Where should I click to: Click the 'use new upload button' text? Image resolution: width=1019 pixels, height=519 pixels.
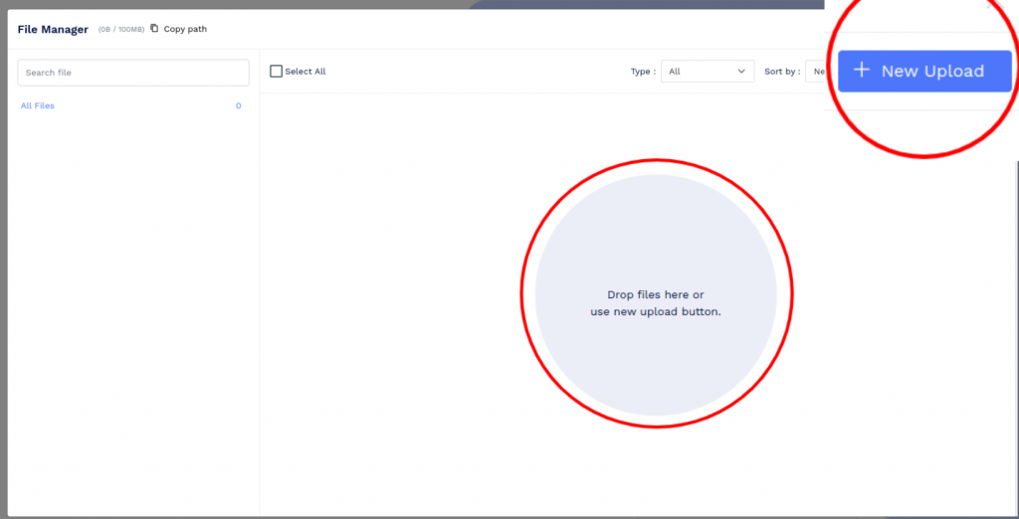point(655,311)
